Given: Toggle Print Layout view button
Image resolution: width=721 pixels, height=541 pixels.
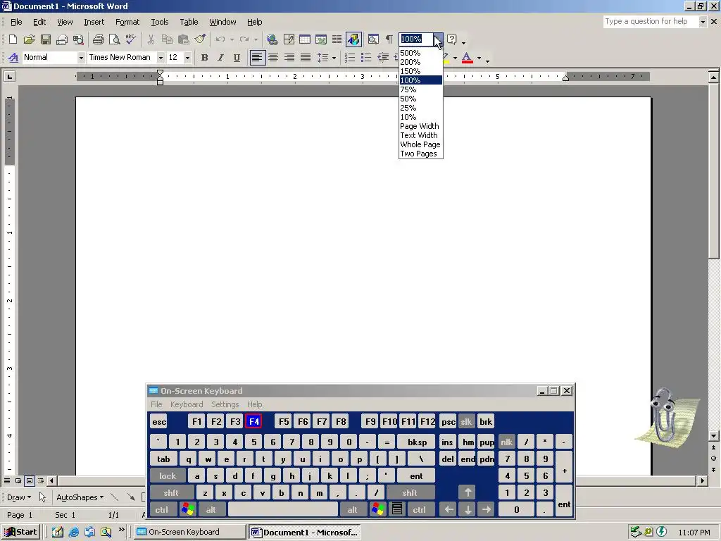Looking at the screenshot, I should (30, 480).
